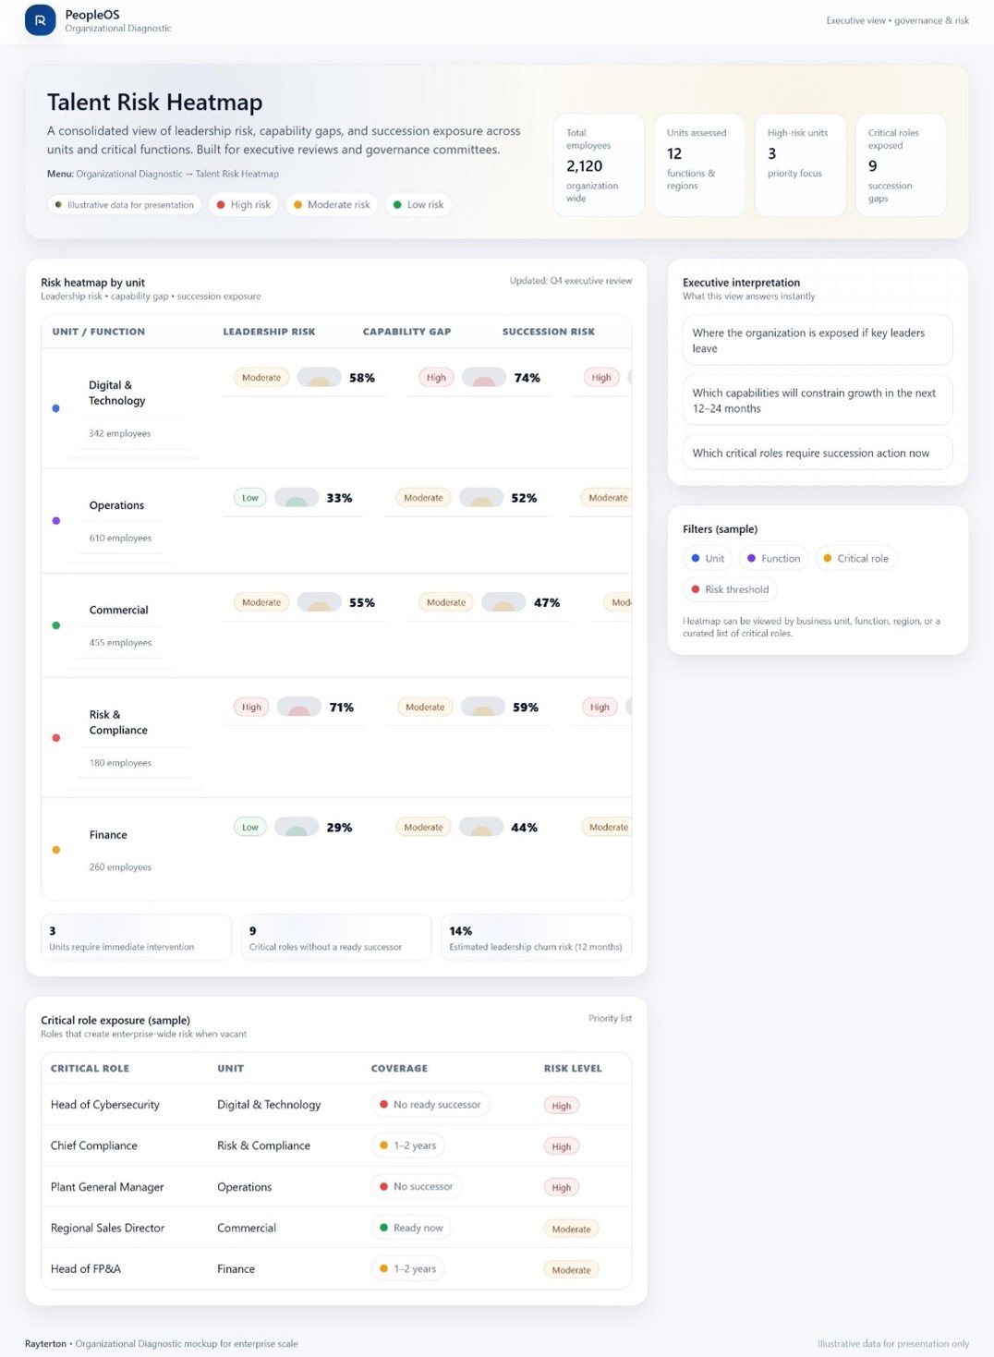Viewport: 994px width, 1357px height.
Task: Click the purple dot beside Operations
Action: pyautogui.click(x=56, y=521)
